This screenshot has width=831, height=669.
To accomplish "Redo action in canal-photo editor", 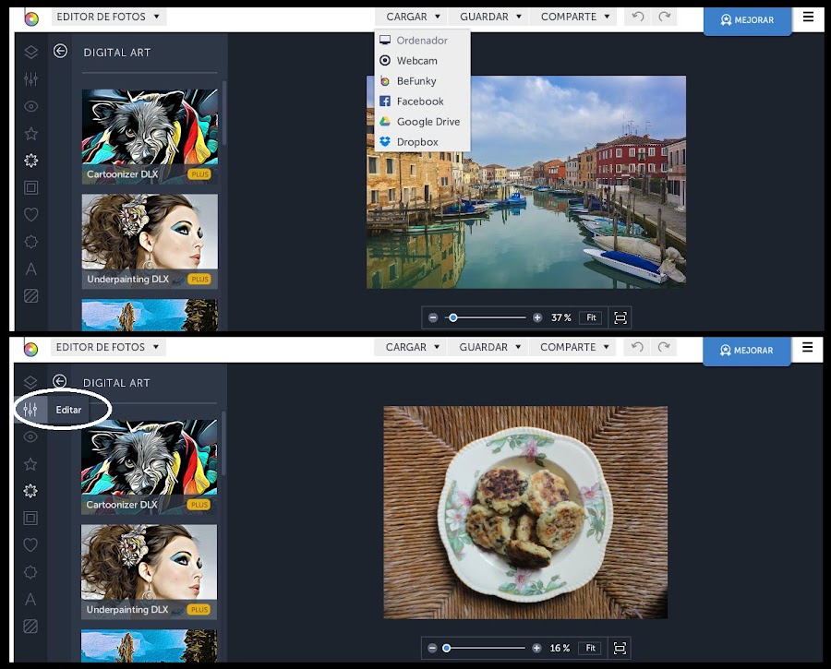I will click(664, 17).
